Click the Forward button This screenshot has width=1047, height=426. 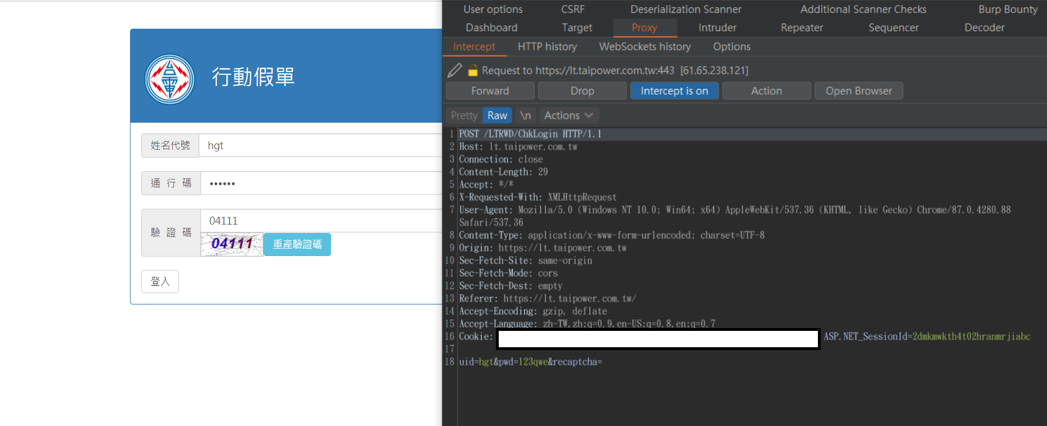(490, 91)
